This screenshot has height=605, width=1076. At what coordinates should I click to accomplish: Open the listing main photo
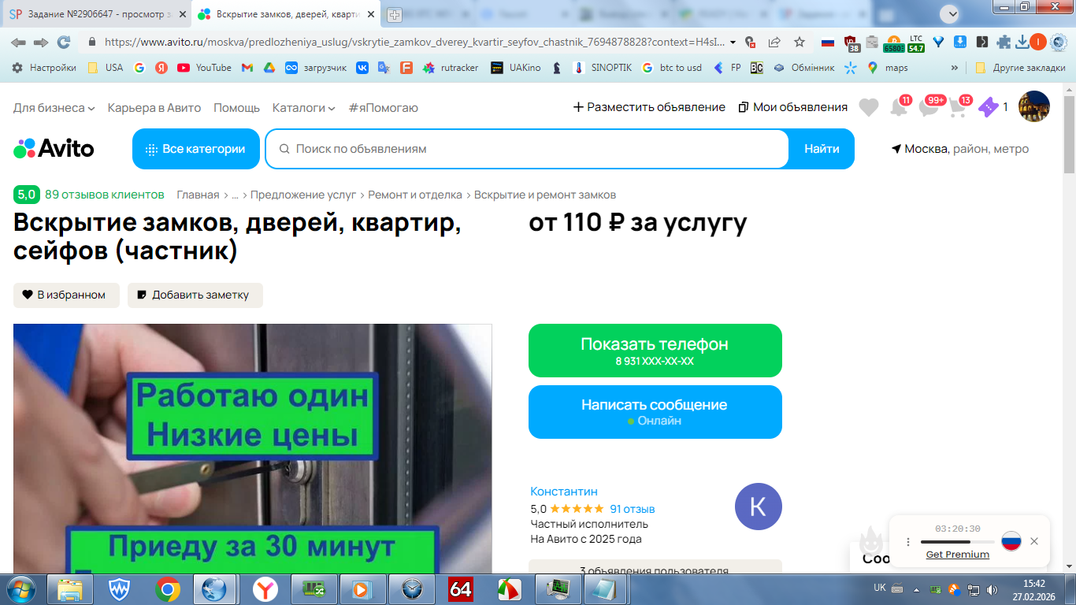click(252, 448)
